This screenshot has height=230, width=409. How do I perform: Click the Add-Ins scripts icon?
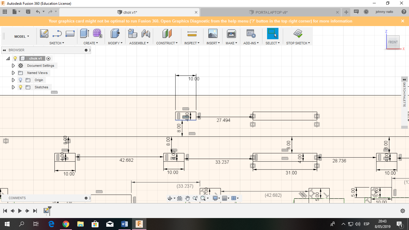coord(251,34)
